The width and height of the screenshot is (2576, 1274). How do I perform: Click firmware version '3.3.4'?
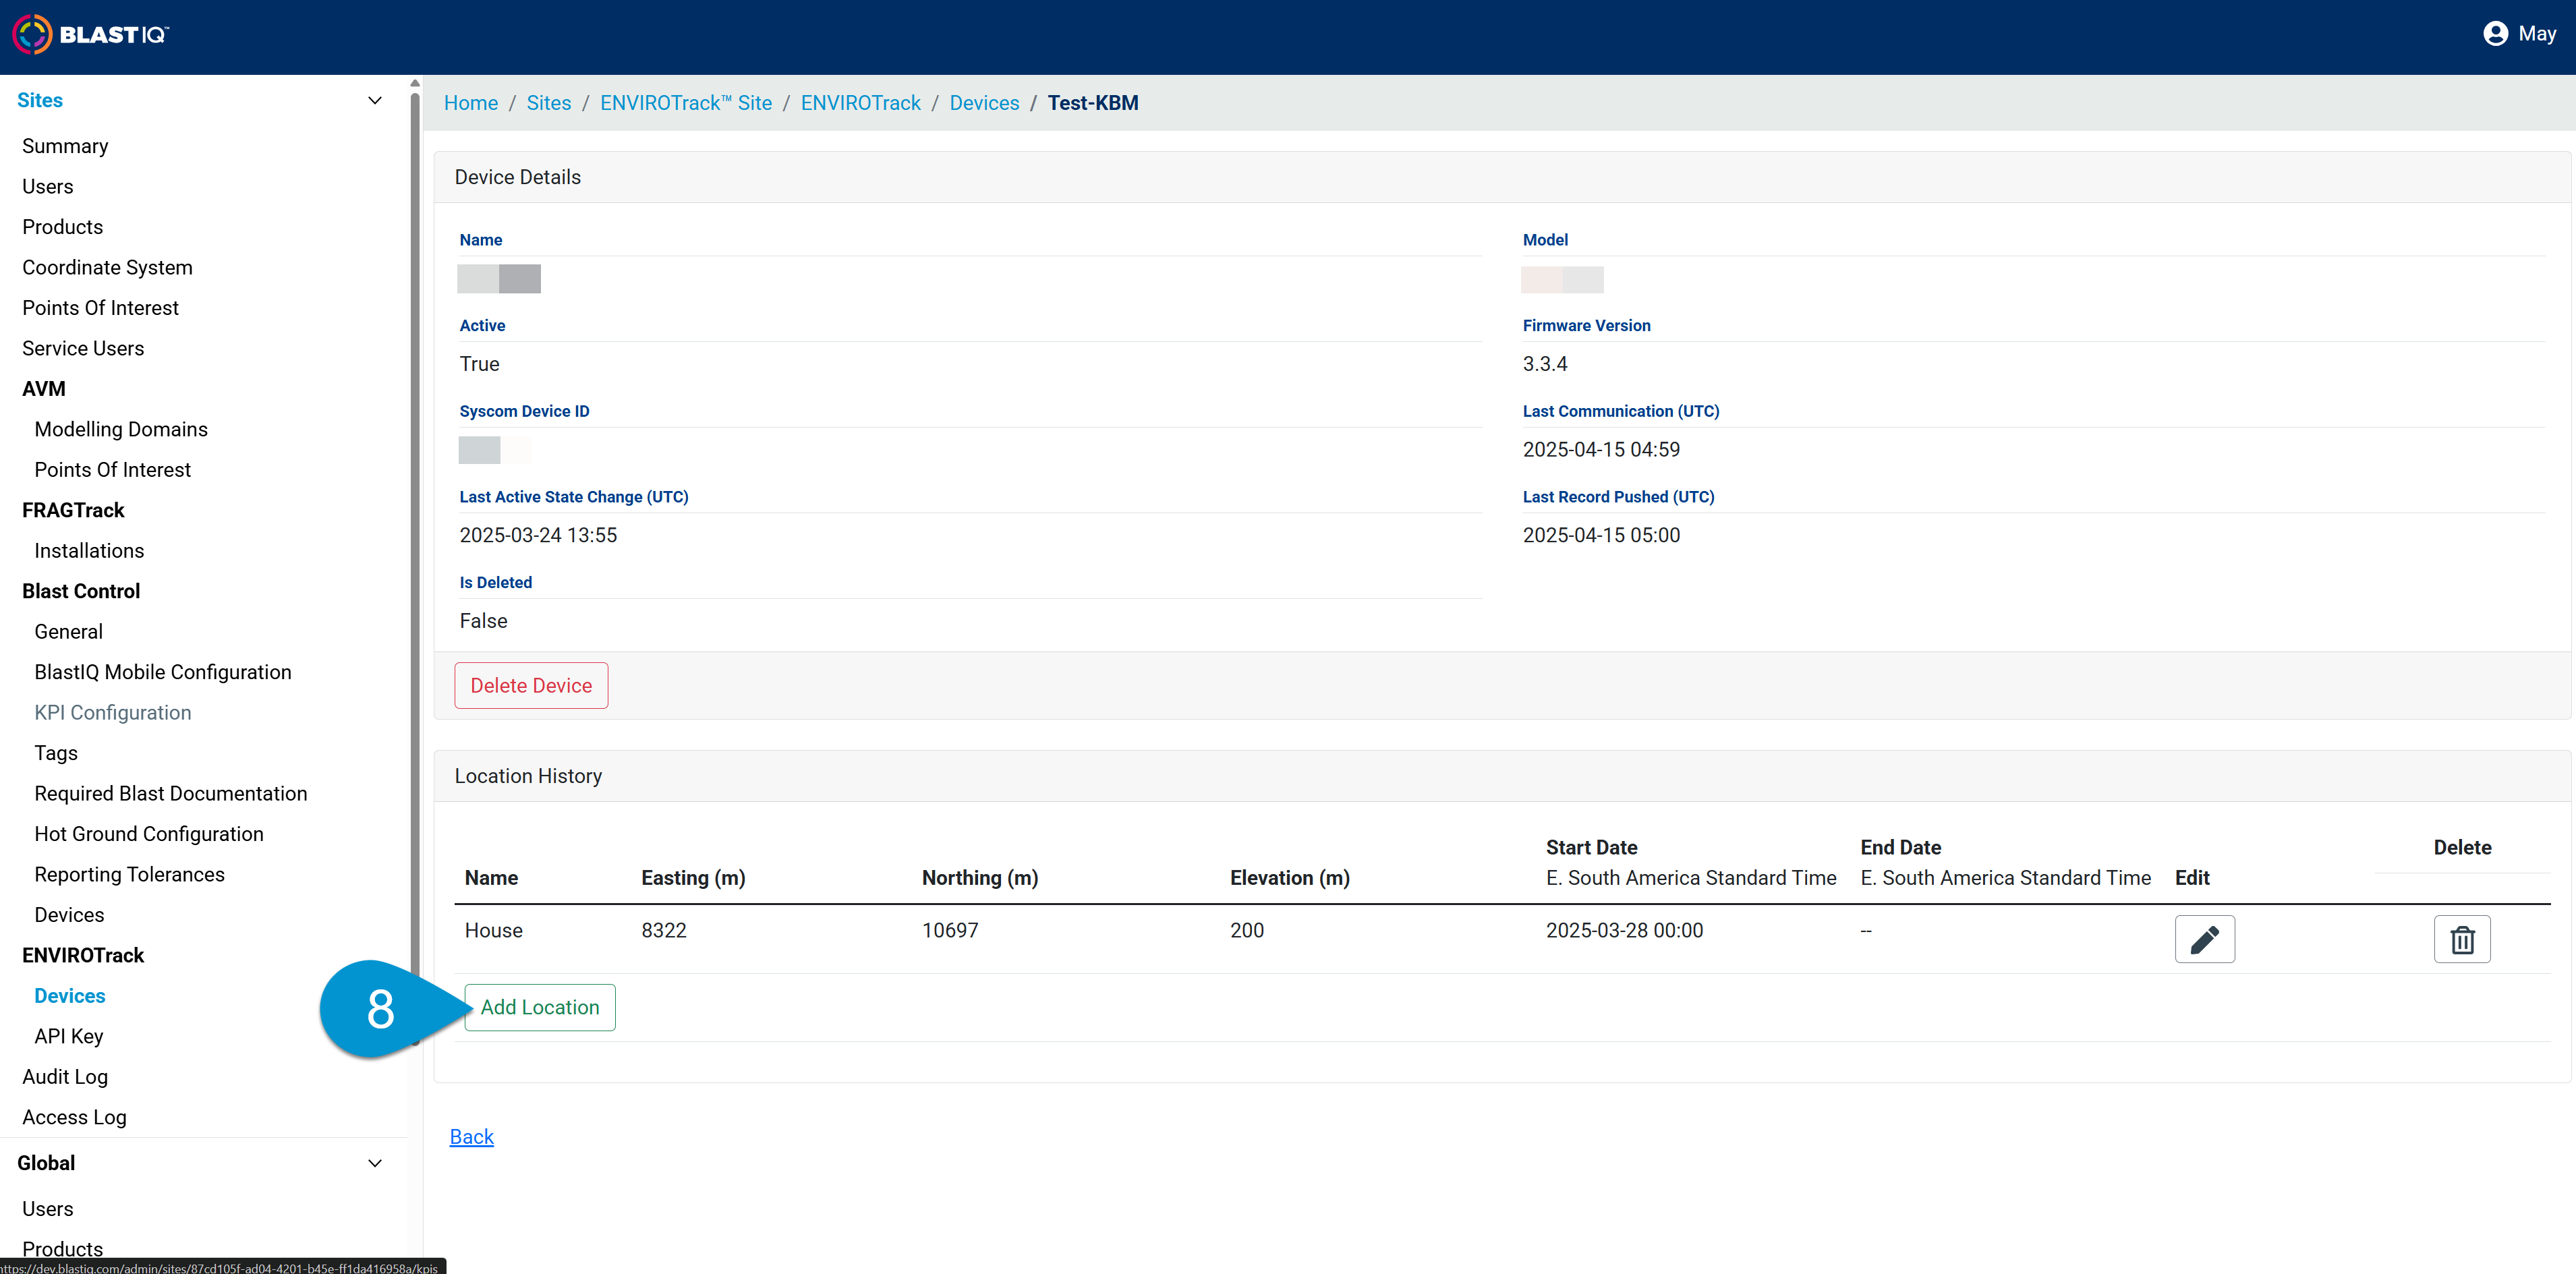pyautogui.click(x=1545, y=364)
